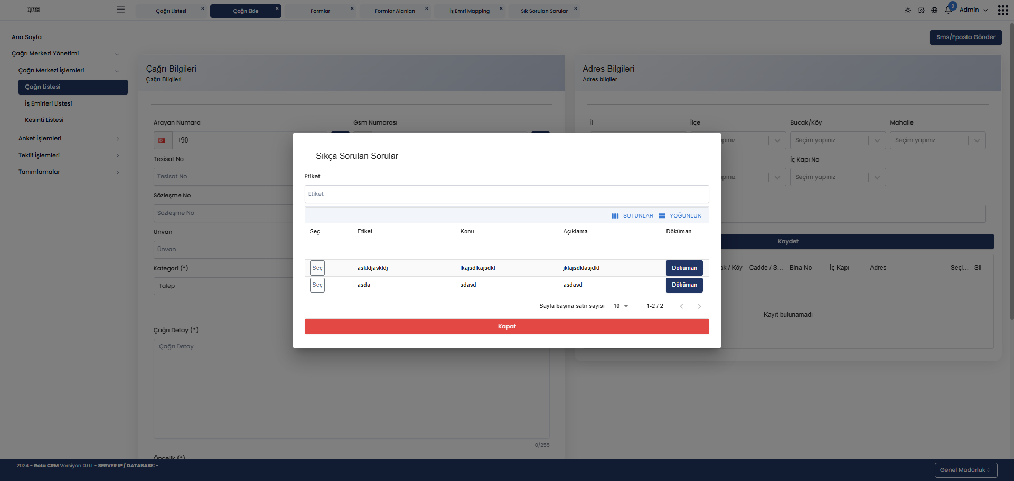
Task: Click the SÜTUNLAR columns icon
Action: click(x=615, y=216)
